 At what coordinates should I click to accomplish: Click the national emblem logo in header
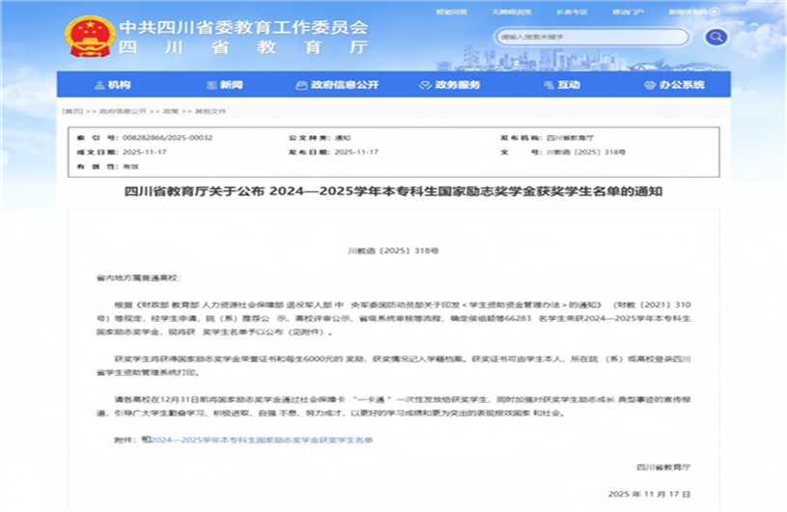(90, 36)
